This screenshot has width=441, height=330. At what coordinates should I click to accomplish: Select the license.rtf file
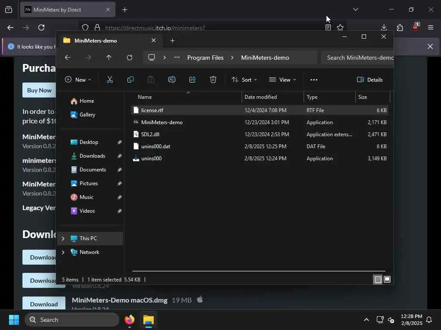coord(260,110)
